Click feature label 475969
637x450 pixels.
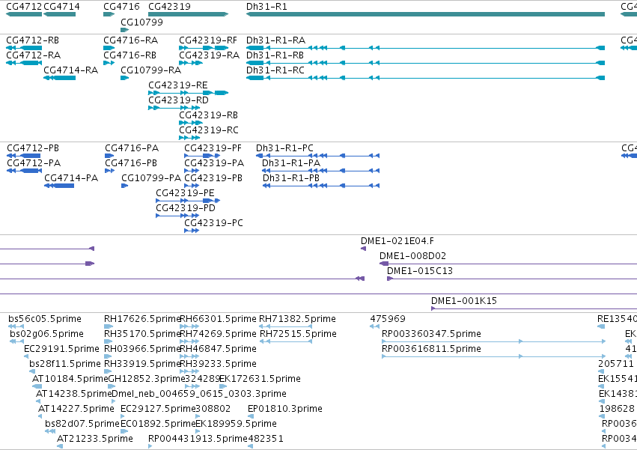click(388, 319)
